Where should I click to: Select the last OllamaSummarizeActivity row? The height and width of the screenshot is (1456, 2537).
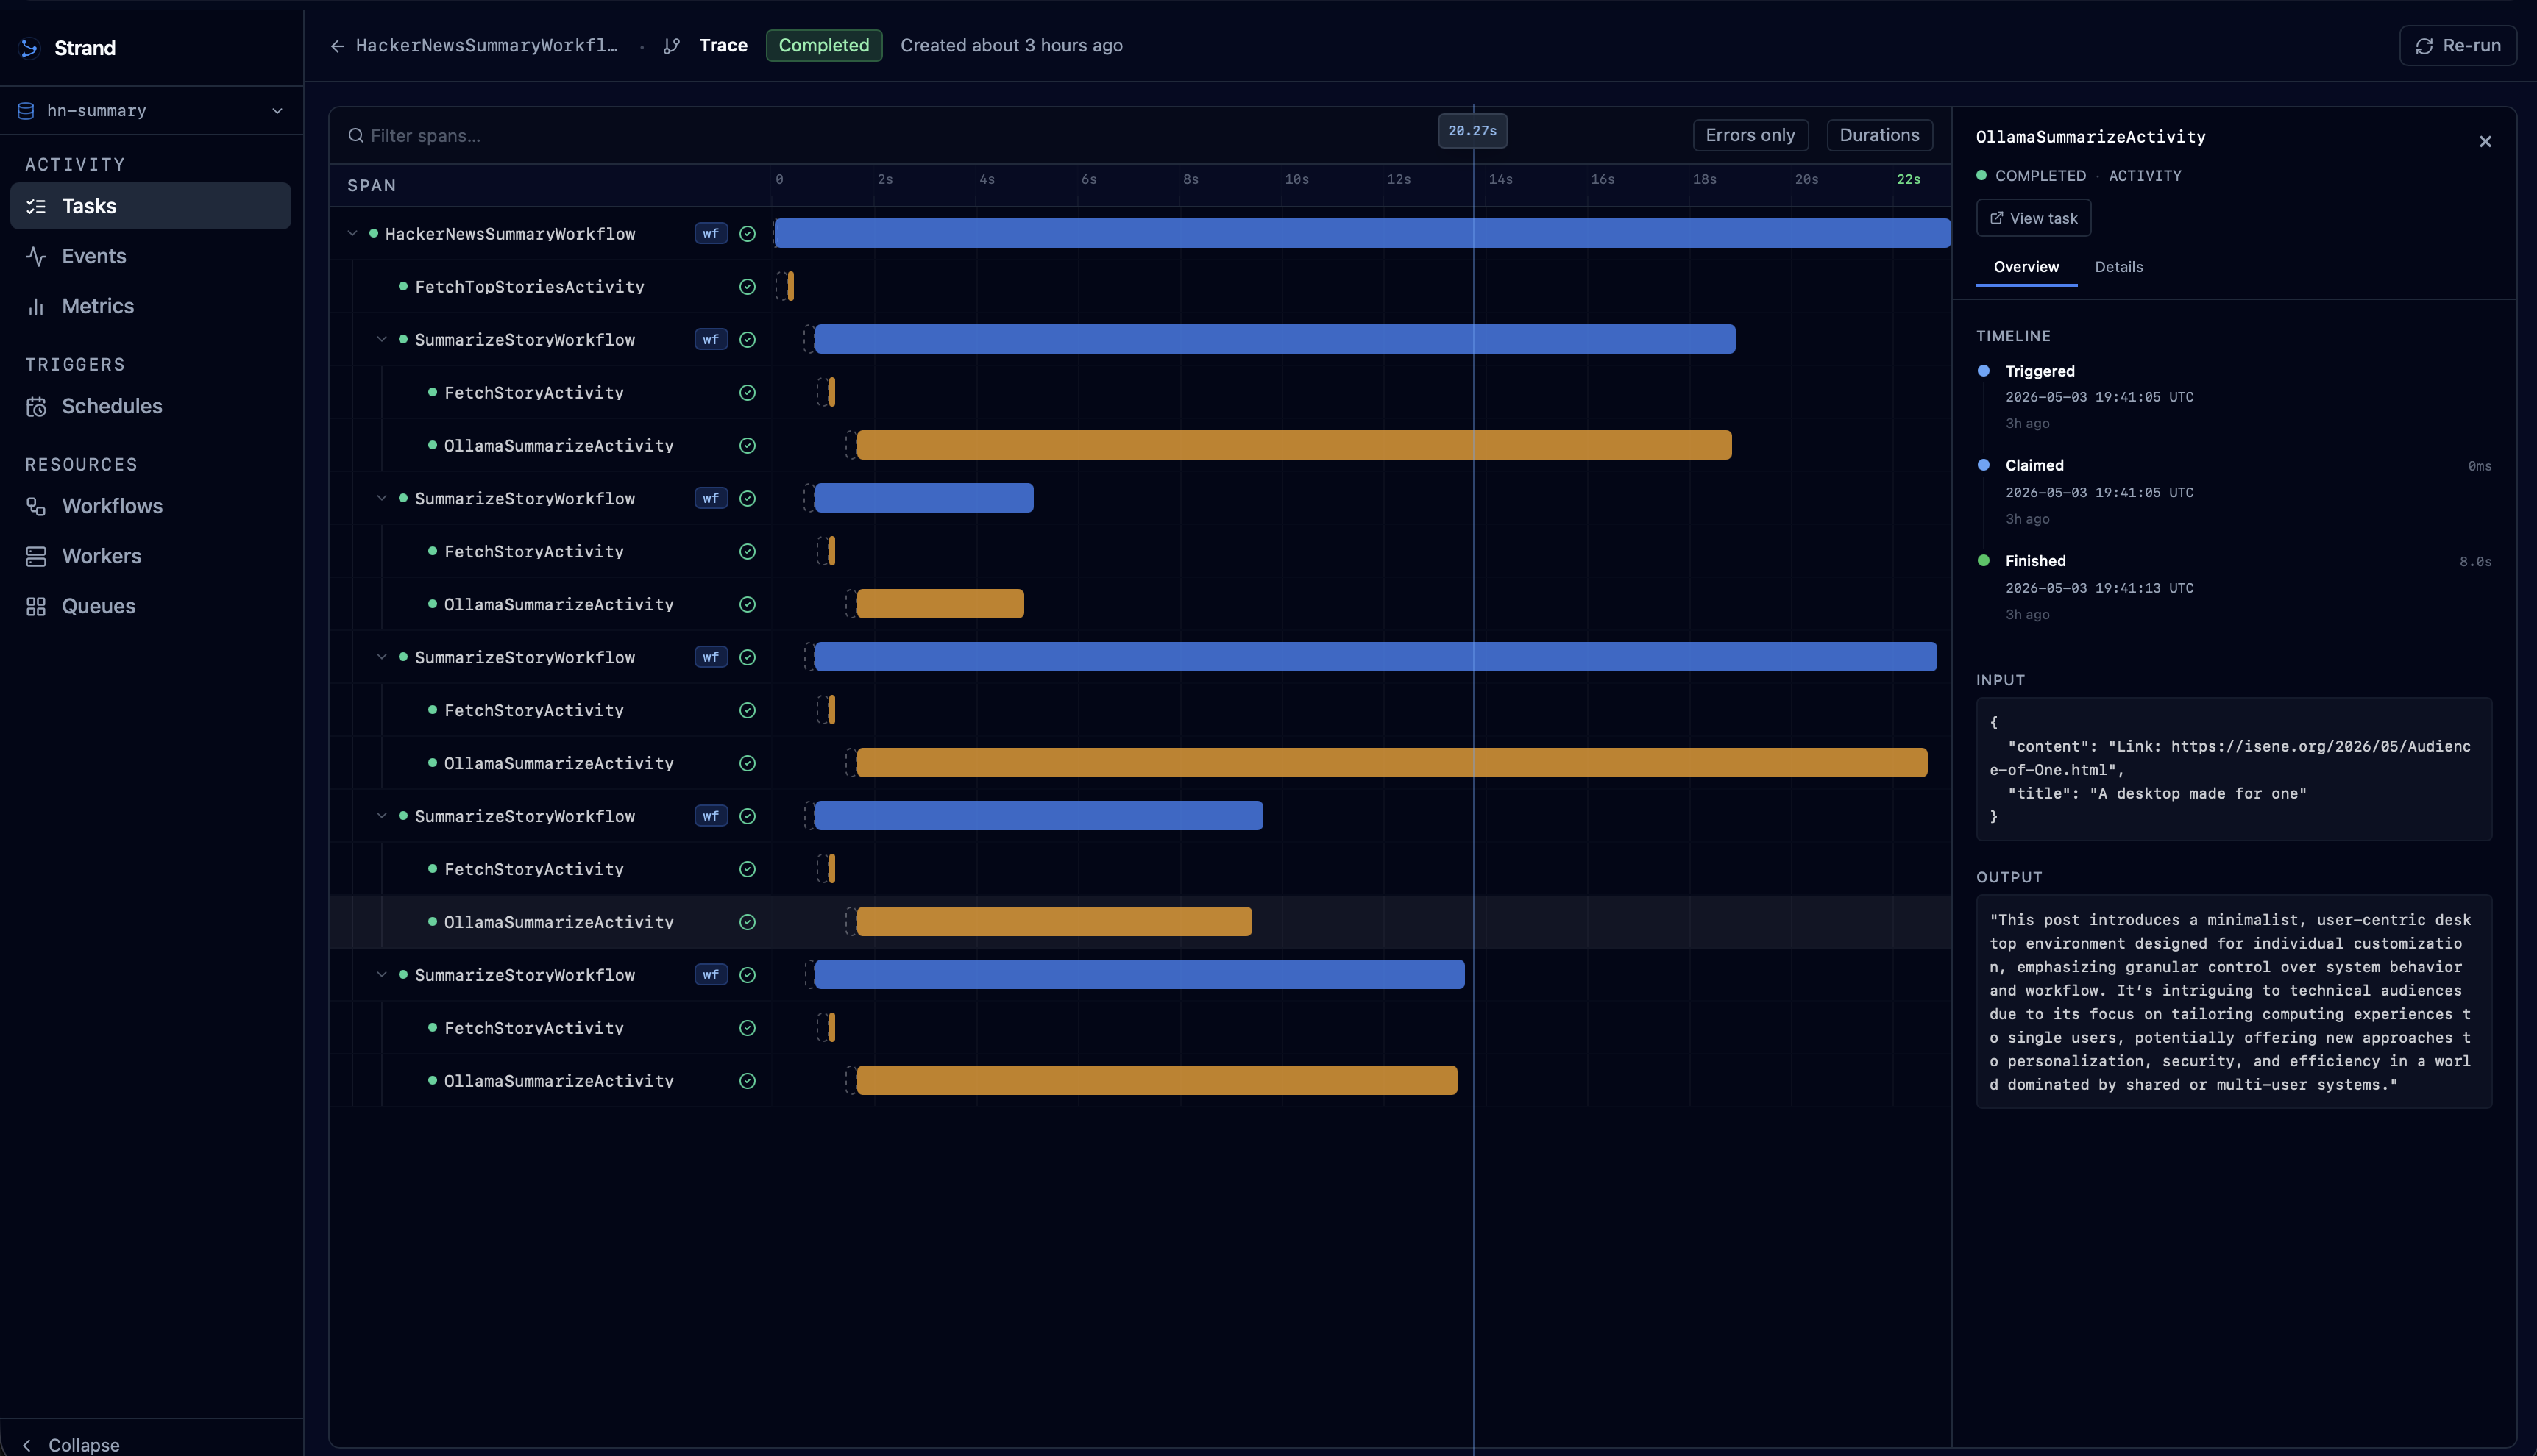1140,1081
